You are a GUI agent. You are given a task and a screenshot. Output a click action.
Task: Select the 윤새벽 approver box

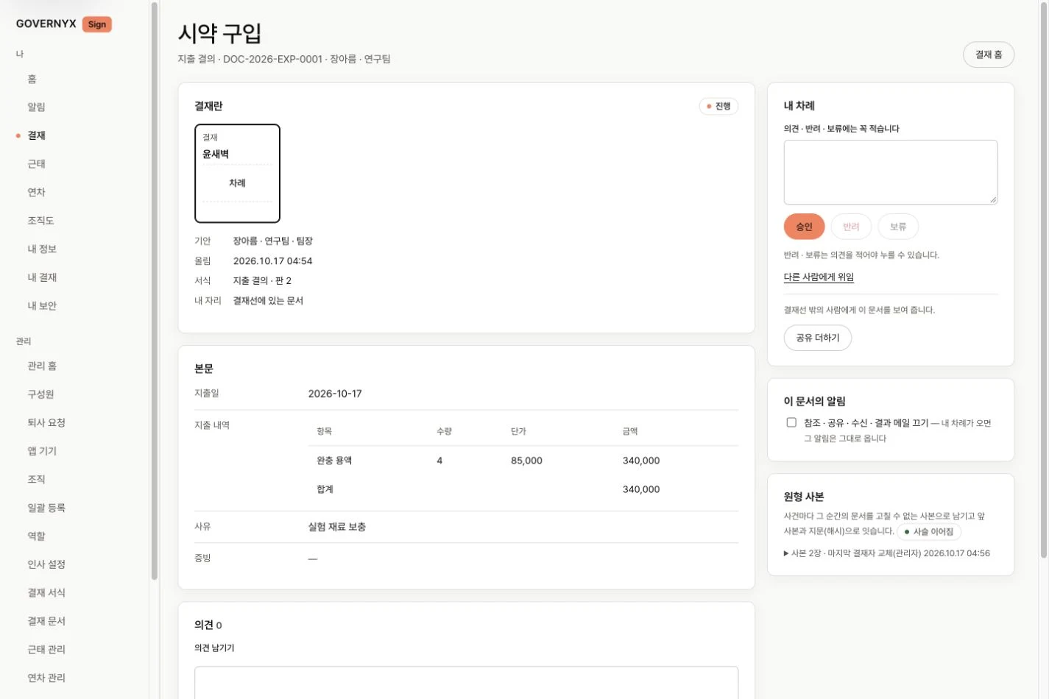pyautogui.click(x=237, y=173)
